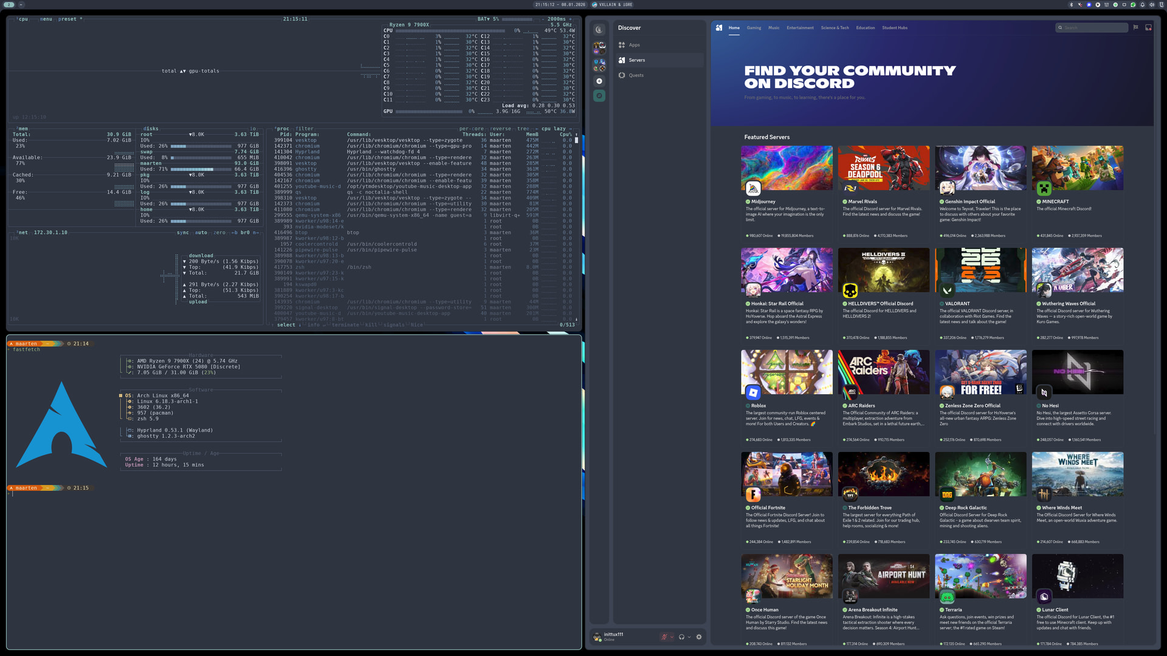Select the Discover compass icon in server rail
The width and height of the screenshot is (1167, 656).
tap(599, 95)
